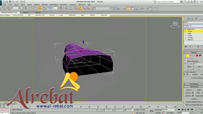Open the Render Setup icon

tap(147, 9)
